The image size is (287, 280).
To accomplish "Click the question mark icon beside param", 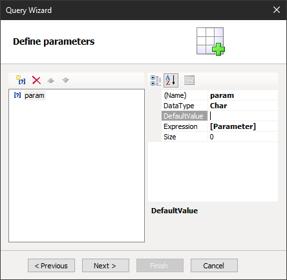I will (x=17, y=95).
